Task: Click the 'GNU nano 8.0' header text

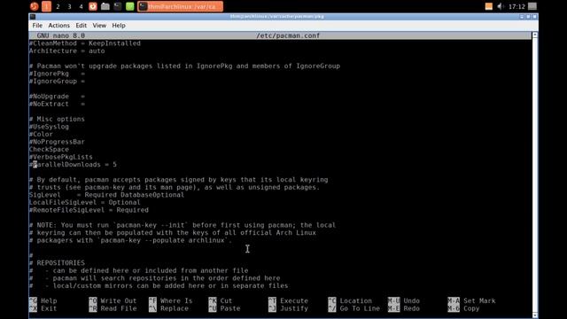Action: (x=61, y=35)
